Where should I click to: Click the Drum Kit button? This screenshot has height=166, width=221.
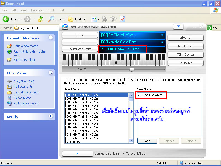[186, 63]
